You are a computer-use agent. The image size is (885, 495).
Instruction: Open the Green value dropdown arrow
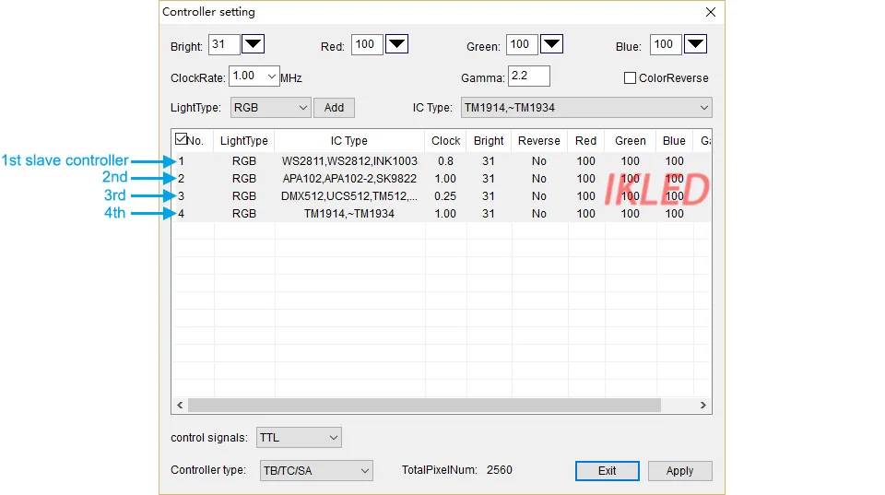pyautogui.click(x=551, y=44)
